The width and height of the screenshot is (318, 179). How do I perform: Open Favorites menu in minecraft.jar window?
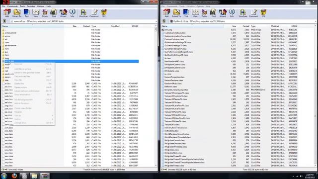pyautogui.click(x=31, y=6)
